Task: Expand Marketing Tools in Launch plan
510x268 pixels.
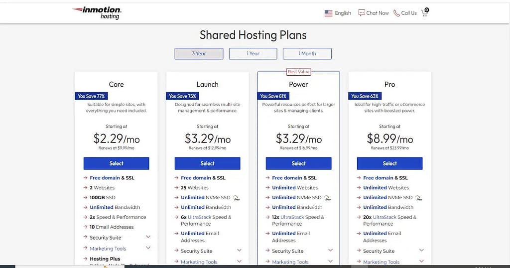Action: [x=239, y=261]
